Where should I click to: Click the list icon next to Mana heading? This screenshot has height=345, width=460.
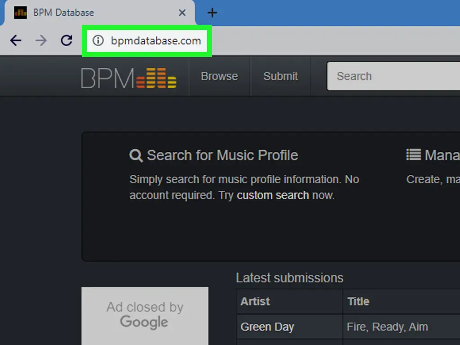pos(413,155)
